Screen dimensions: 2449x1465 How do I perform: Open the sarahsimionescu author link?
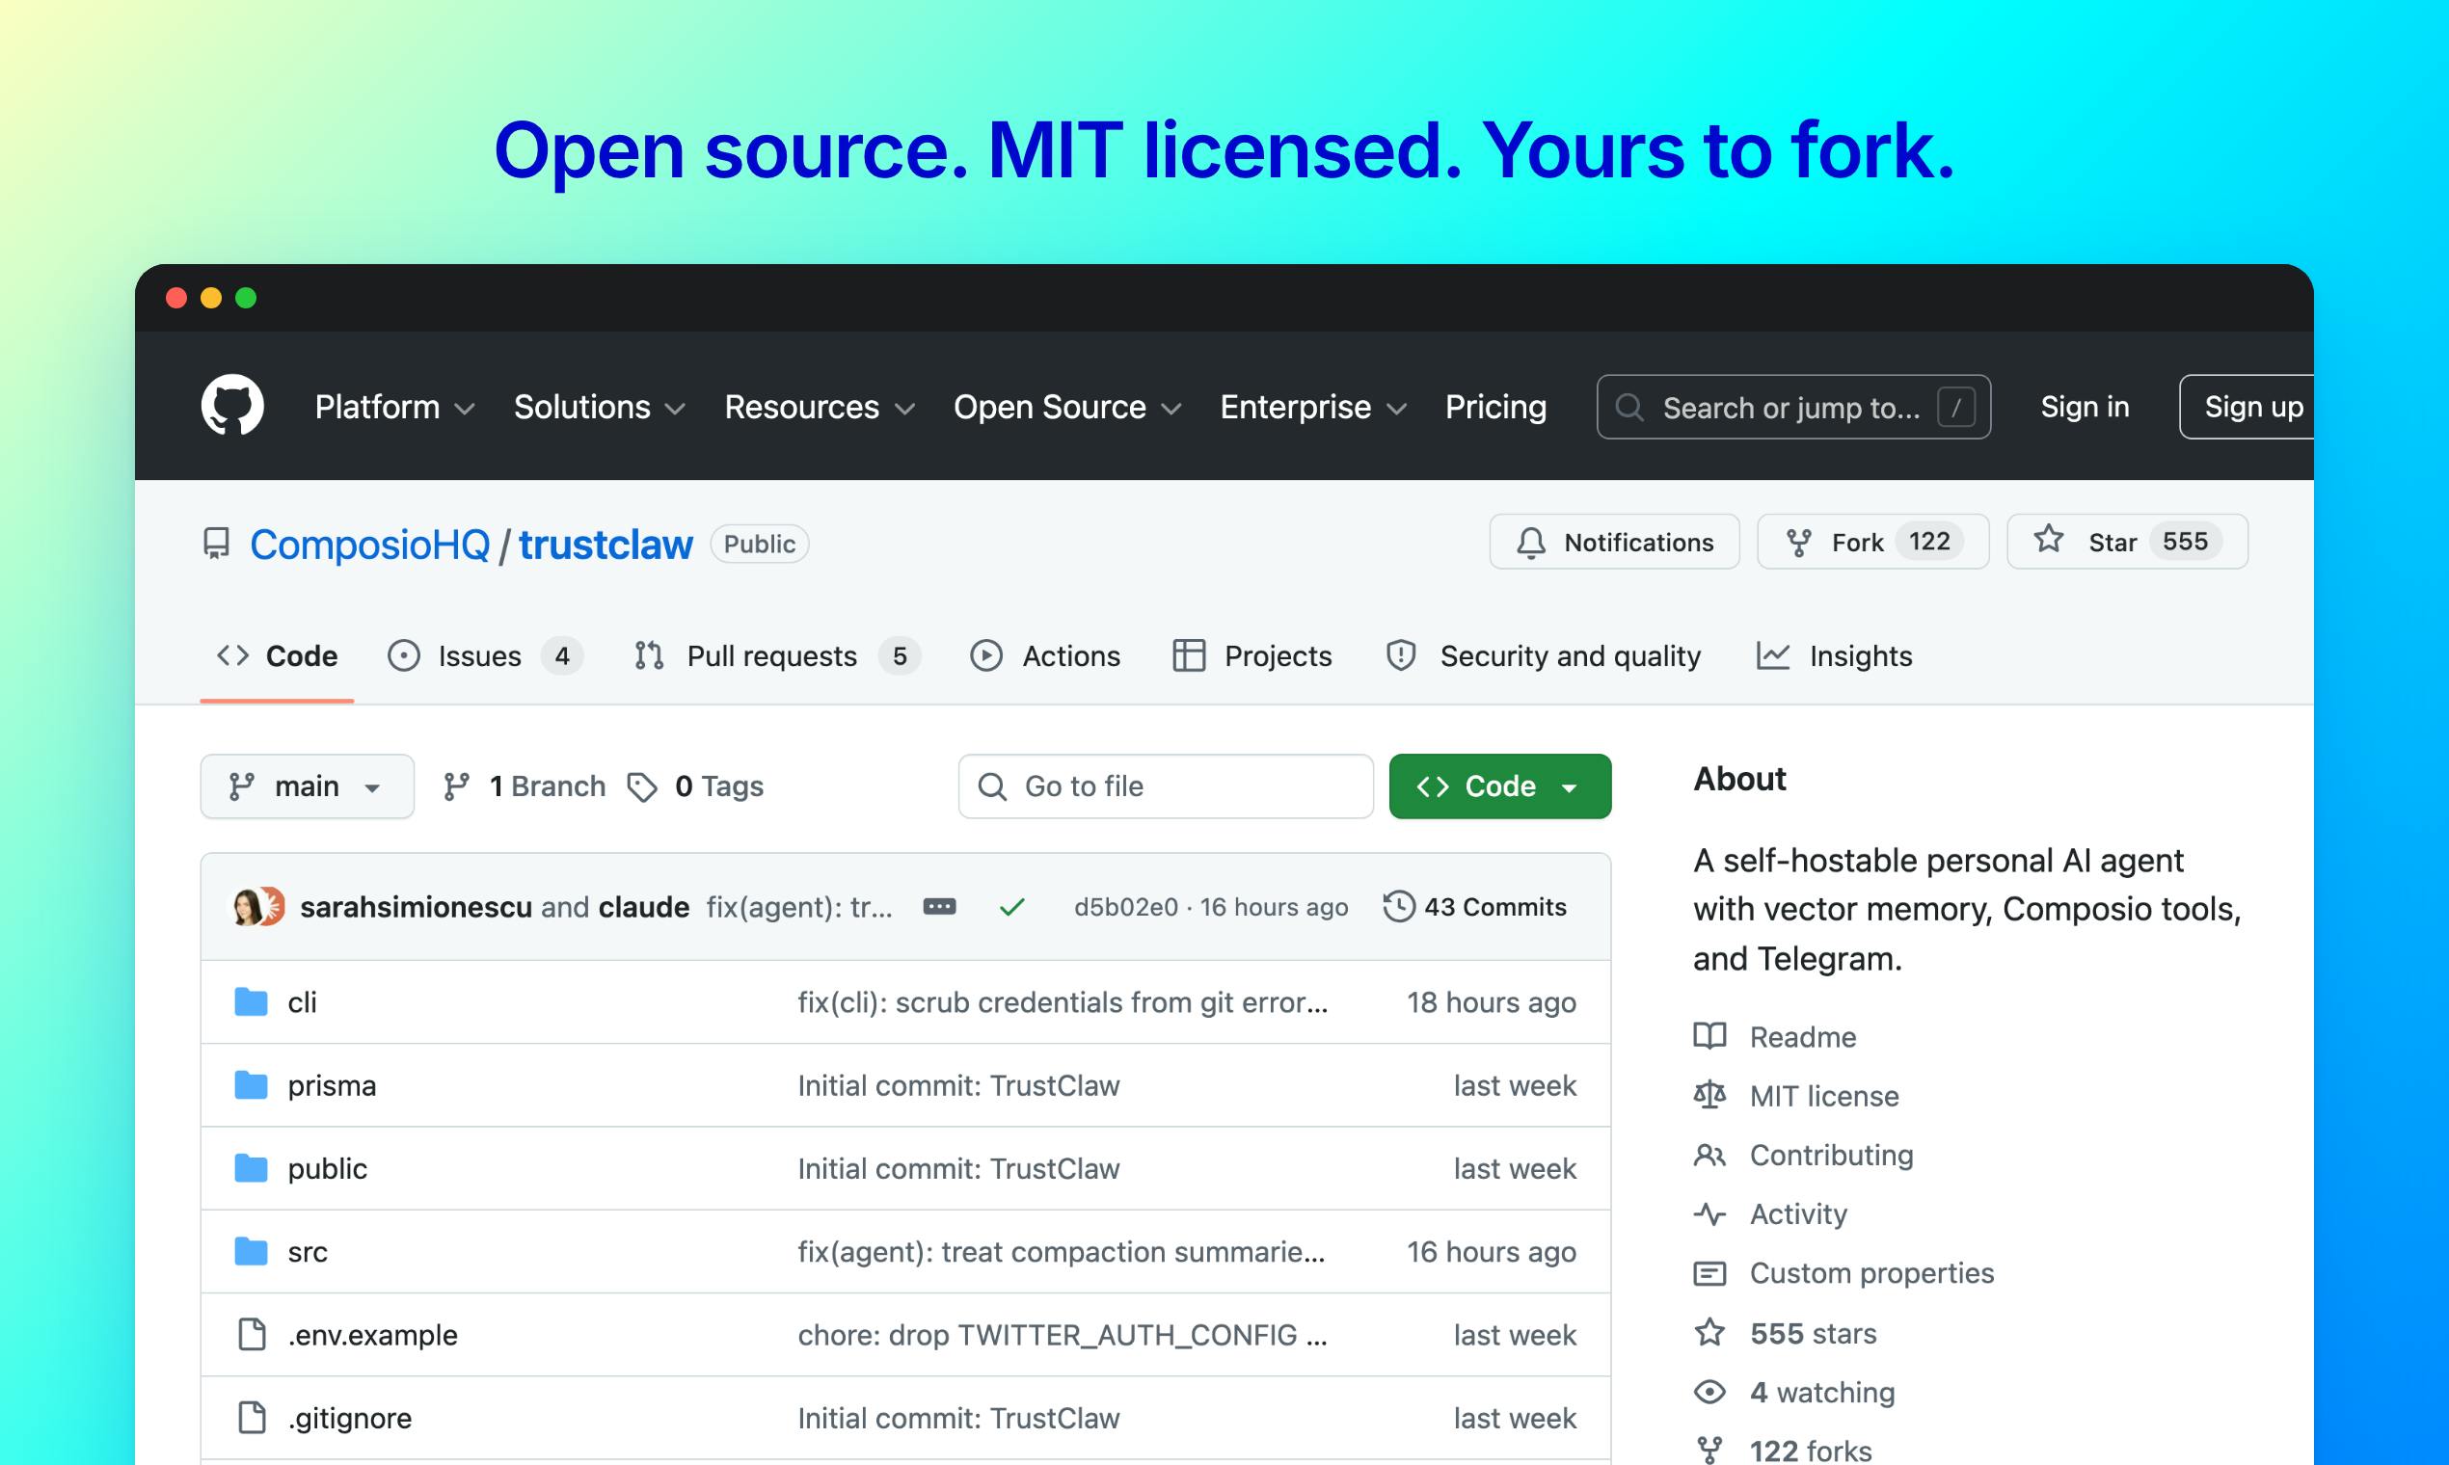(416, 906)
